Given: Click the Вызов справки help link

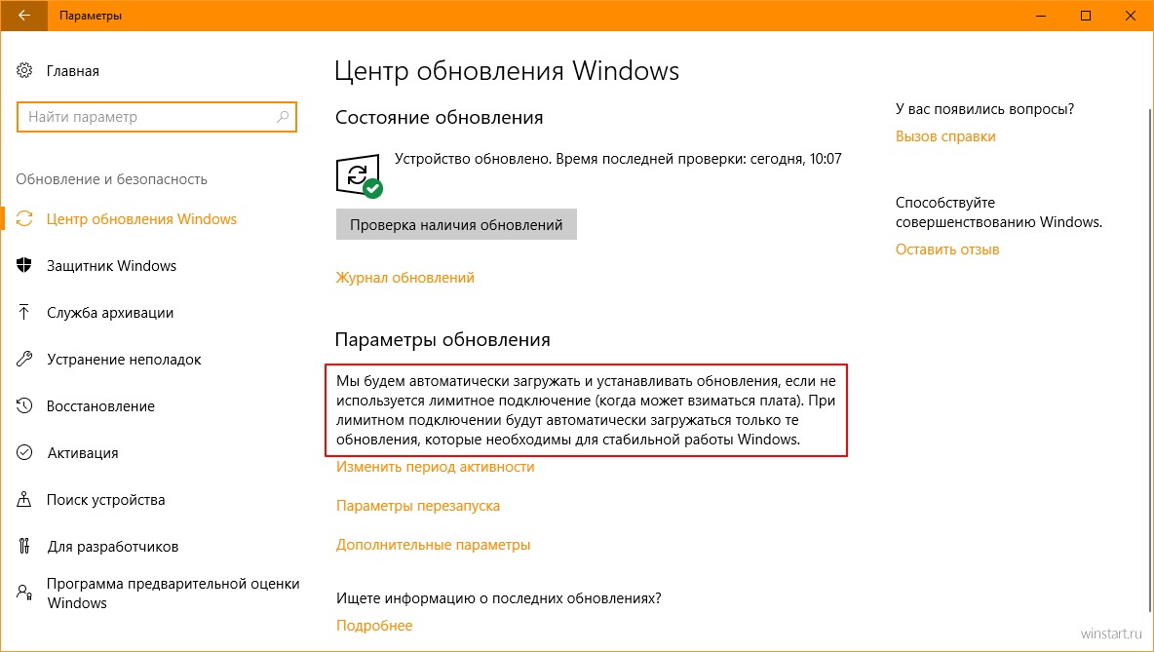Looking at the screenshot, I should [x=945, y=136].
